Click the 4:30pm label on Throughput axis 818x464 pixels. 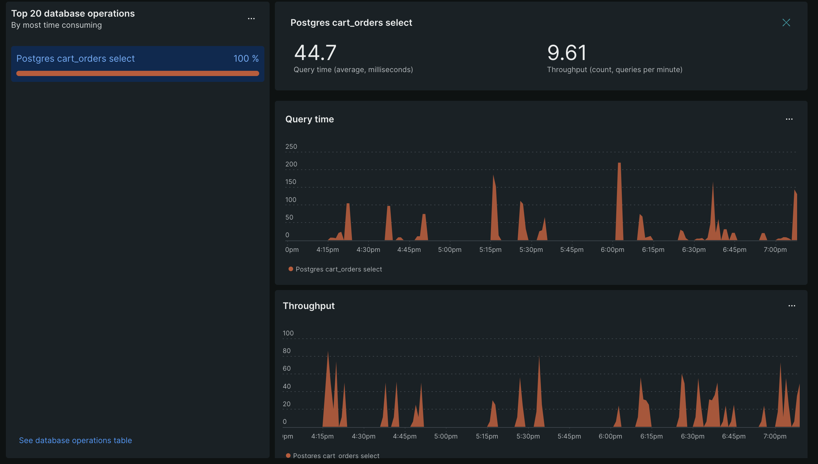363,436
